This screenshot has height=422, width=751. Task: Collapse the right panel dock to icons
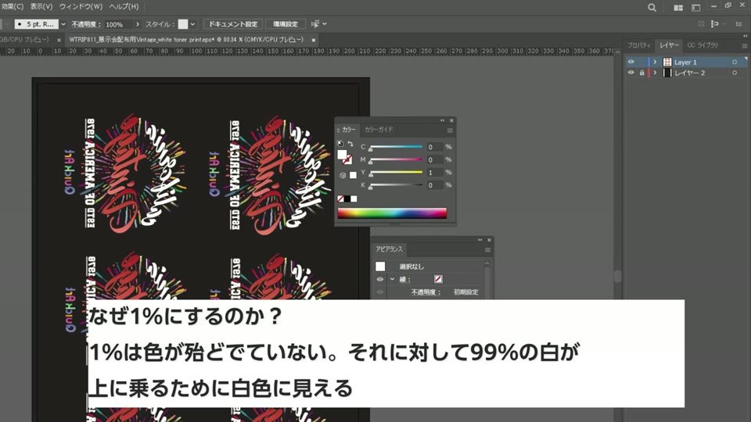pos(746,36)
